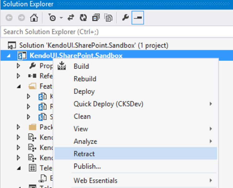
Task: Click the second Kendo module icon
Action: point(32,148)
